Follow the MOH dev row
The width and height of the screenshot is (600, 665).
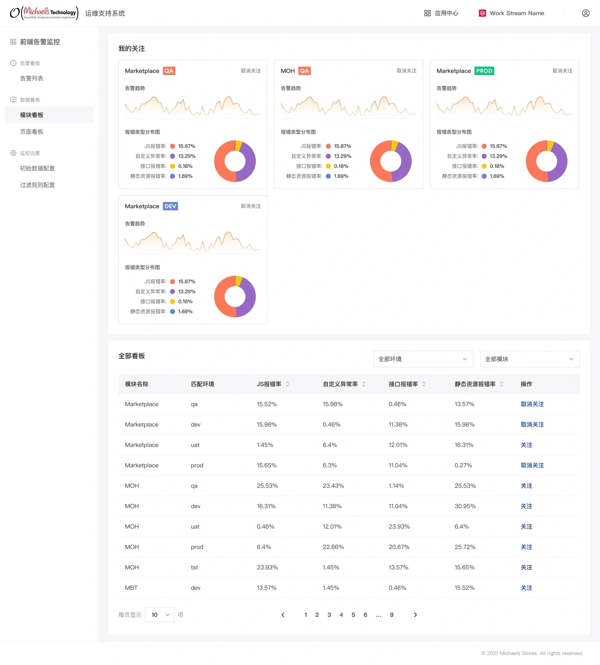(526, 506)
